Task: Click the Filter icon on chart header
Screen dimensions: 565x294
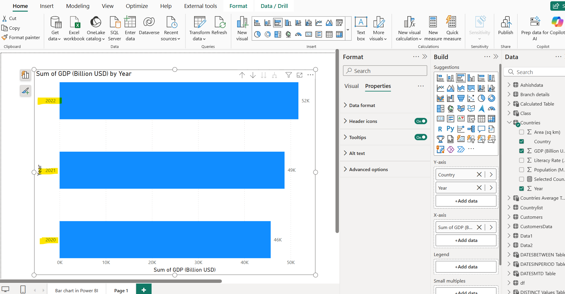Action: [289, 75]
